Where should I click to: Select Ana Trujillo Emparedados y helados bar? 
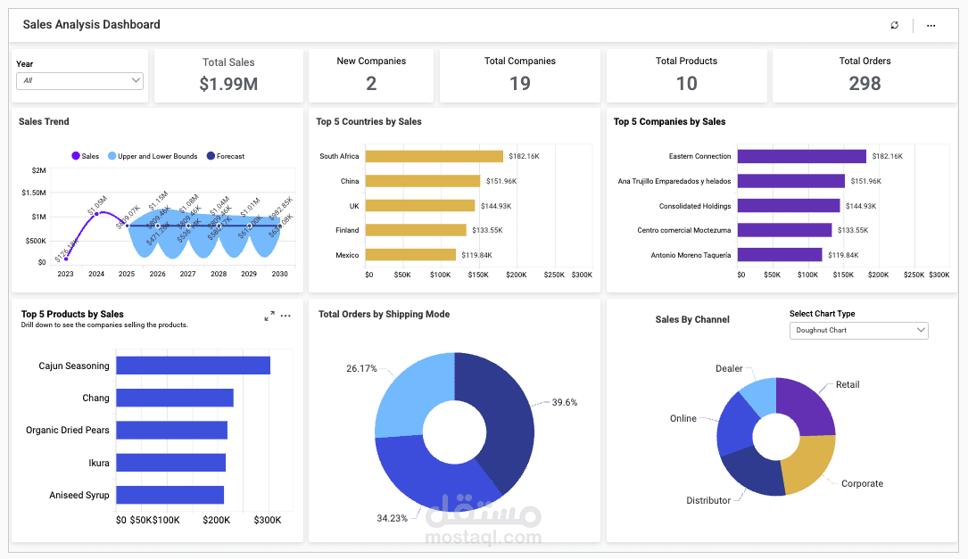point(790,181)
